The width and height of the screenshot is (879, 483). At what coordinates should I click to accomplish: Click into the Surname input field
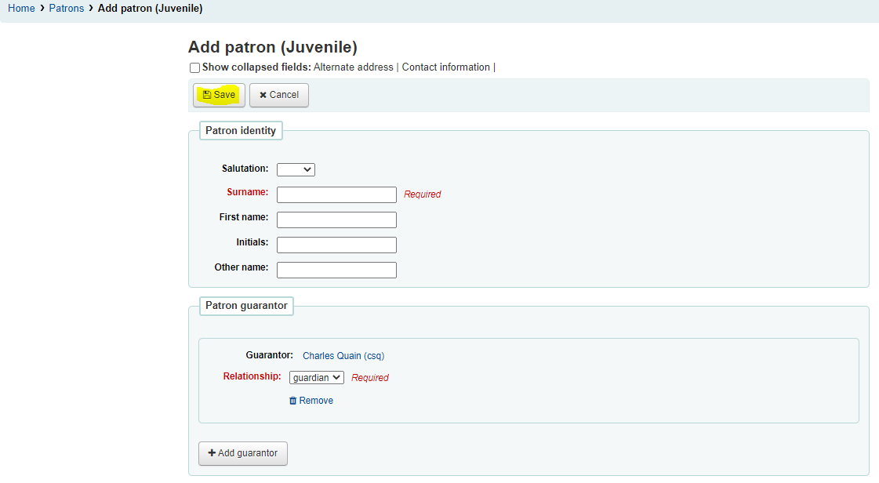336,194
